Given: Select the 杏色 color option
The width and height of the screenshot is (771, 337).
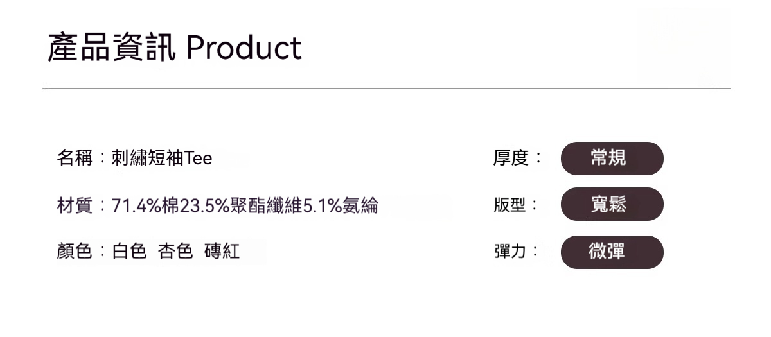Looking at the screenshot, I should pos(175,252).
